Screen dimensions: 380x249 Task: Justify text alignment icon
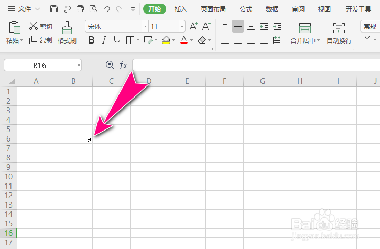coord(264,40)
